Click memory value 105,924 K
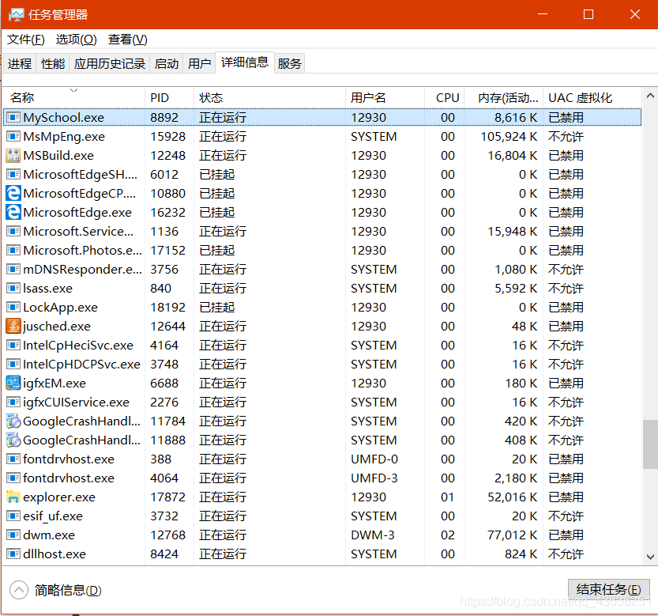The width and height of the screenshot is (658, 616). tap(509, 136)
